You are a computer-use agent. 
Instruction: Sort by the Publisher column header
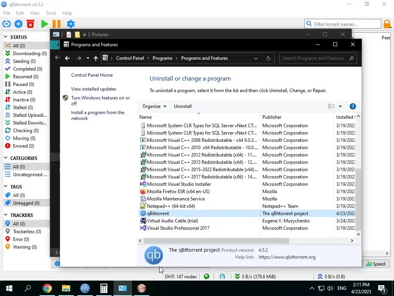[297, 117]
